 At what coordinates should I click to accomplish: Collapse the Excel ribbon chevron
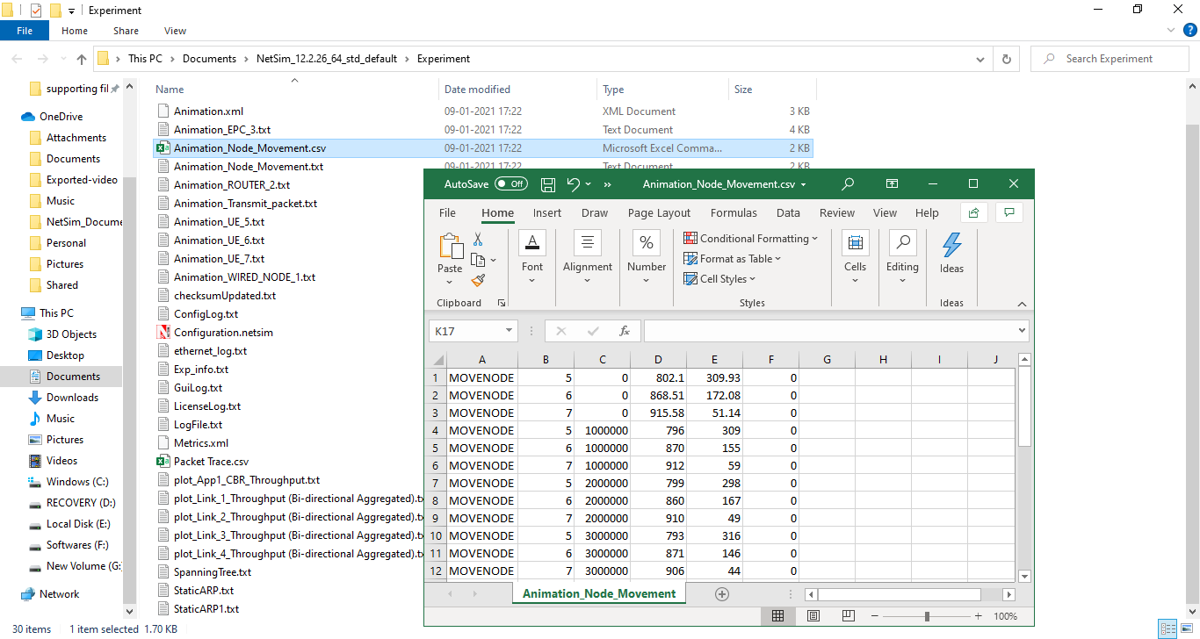(x=1022, y=304)
